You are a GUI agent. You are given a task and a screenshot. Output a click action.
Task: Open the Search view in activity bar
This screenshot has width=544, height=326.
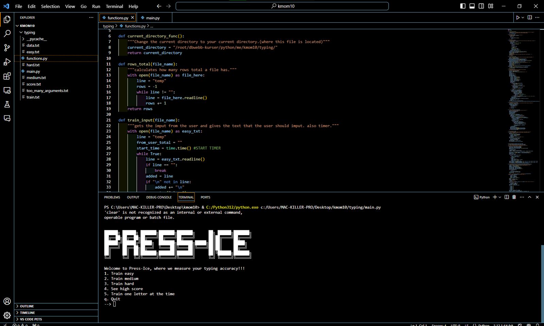[7, 33]
